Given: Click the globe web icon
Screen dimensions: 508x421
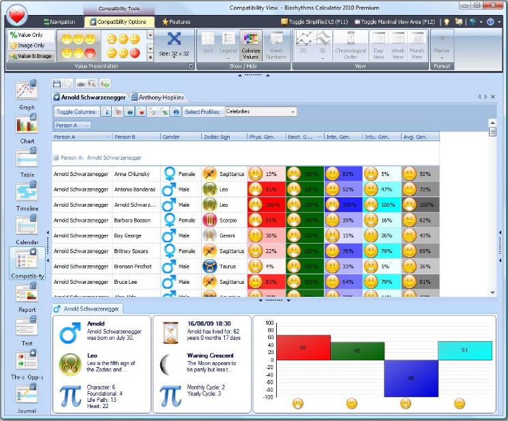Looking at the screenshot, I should 473,22.
